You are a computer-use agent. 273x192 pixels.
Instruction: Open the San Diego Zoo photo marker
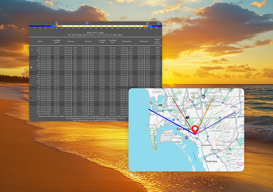point(187,117)
